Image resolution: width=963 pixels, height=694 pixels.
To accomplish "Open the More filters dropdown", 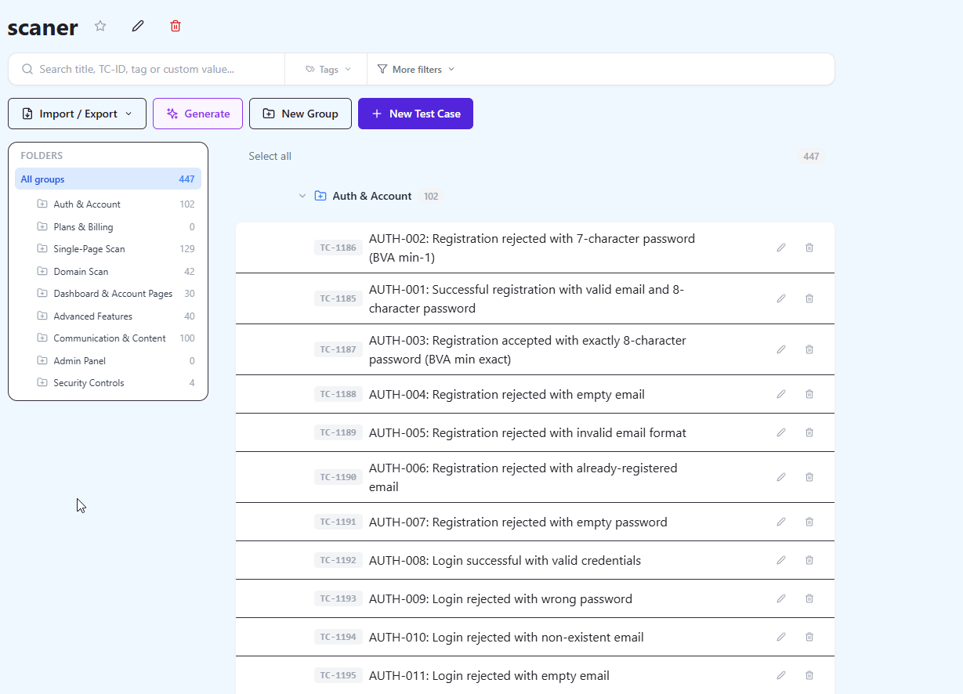I will (415, 69).
